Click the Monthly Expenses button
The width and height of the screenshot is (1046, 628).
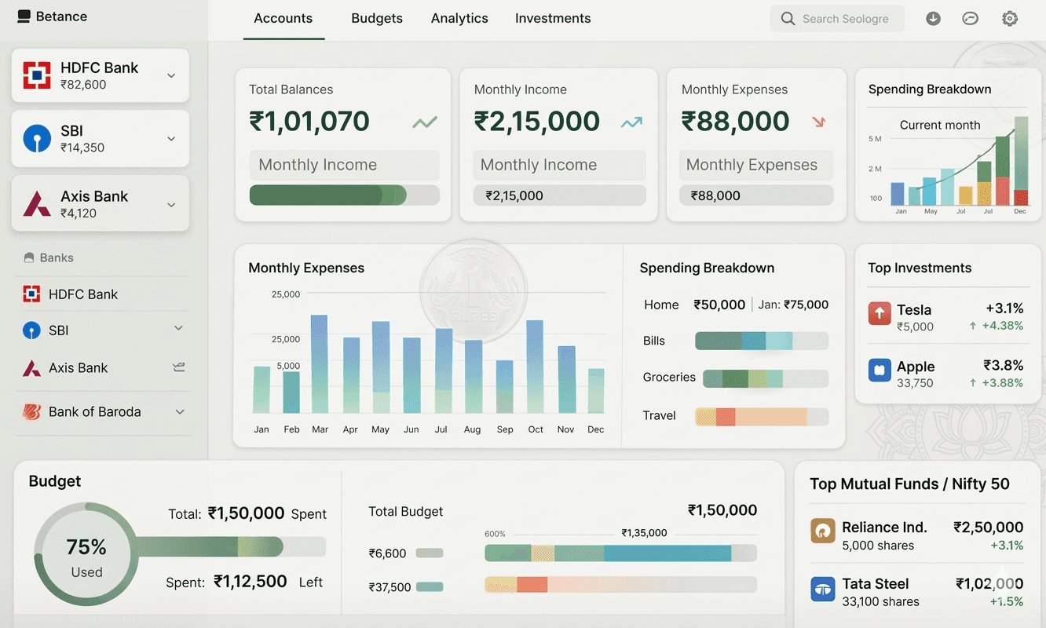pos(755,165)
